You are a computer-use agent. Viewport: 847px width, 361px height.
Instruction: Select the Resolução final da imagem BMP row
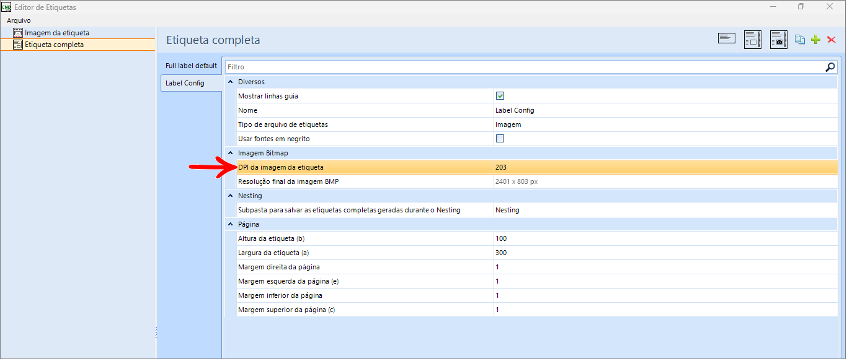point(537,181)
